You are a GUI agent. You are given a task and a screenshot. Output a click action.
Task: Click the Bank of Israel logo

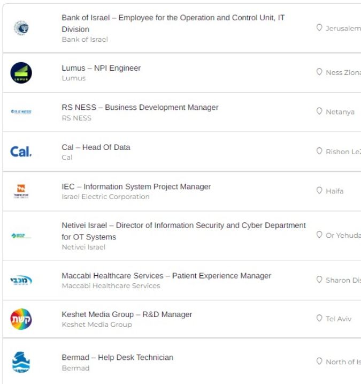pyautogui.click(x=21, y=28)
